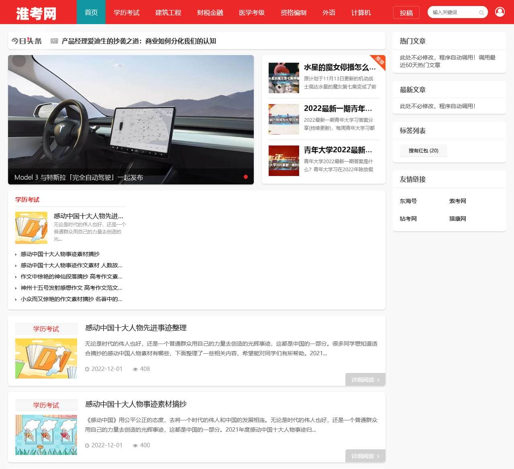Click the 今日头条 label
This screenshot has width=514, height=469.
pos(27,41)
